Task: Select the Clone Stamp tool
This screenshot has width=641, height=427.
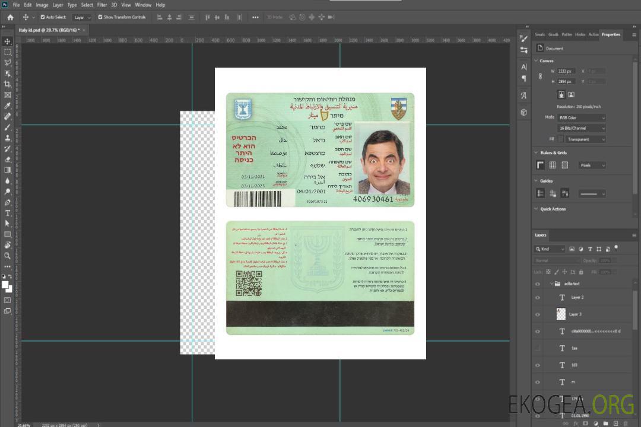Action: [x=7, y=138]
